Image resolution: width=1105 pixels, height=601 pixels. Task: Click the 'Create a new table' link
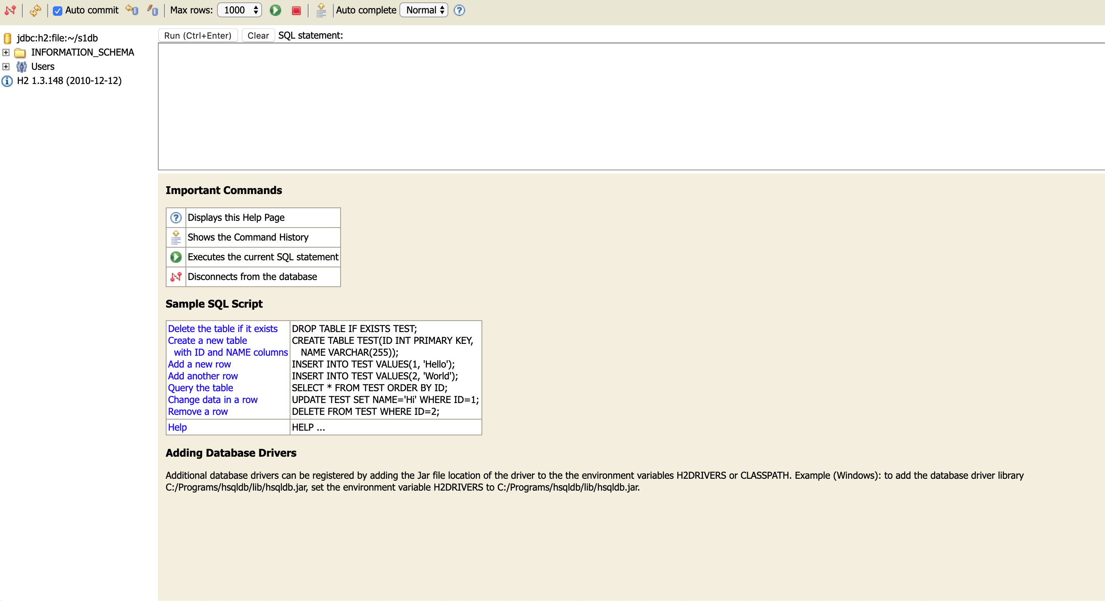click(207, 340)
